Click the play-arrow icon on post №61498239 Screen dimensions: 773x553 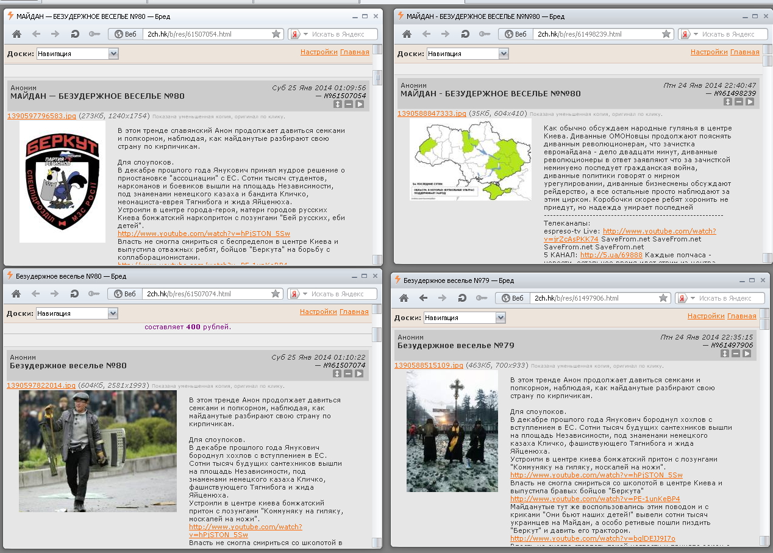coord(750,102)
